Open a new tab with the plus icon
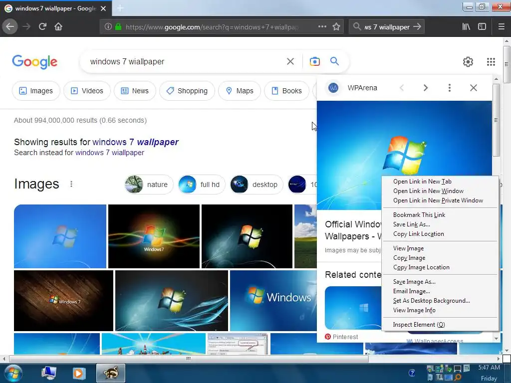 (120, 8)
